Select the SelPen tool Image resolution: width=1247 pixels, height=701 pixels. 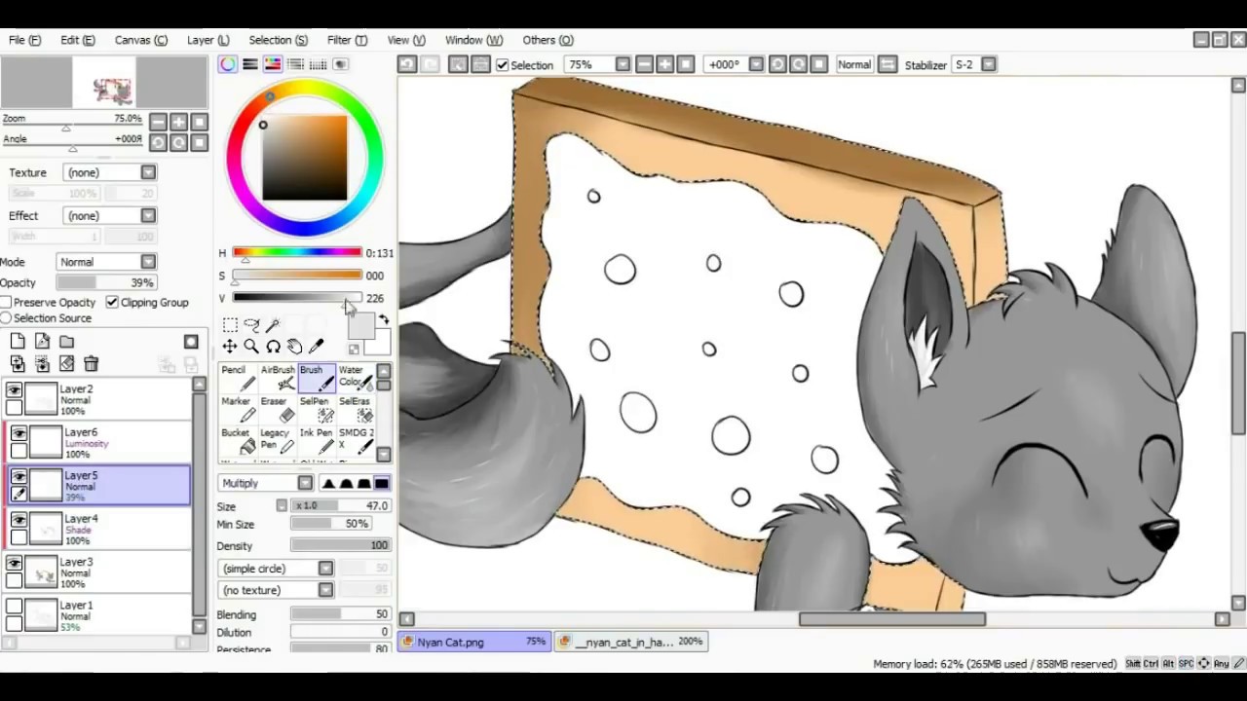pyautogui.click(x=317, y=410)
